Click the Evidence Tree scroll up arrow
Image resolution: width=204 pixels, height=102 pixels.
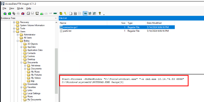(x=56, y=22)
